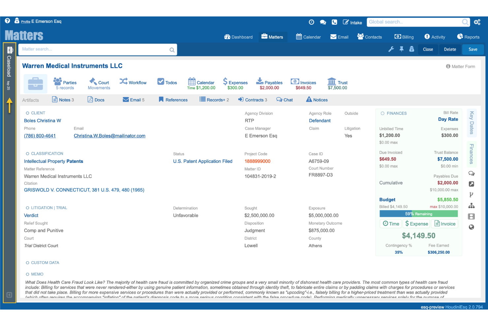Open the hierarchy org chart icon
Screen dimensions: 488x326
point(472,206)
